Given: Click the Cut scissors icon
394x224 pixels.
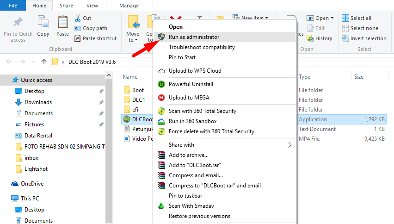Looking at the screenshot, I should 78,18.
